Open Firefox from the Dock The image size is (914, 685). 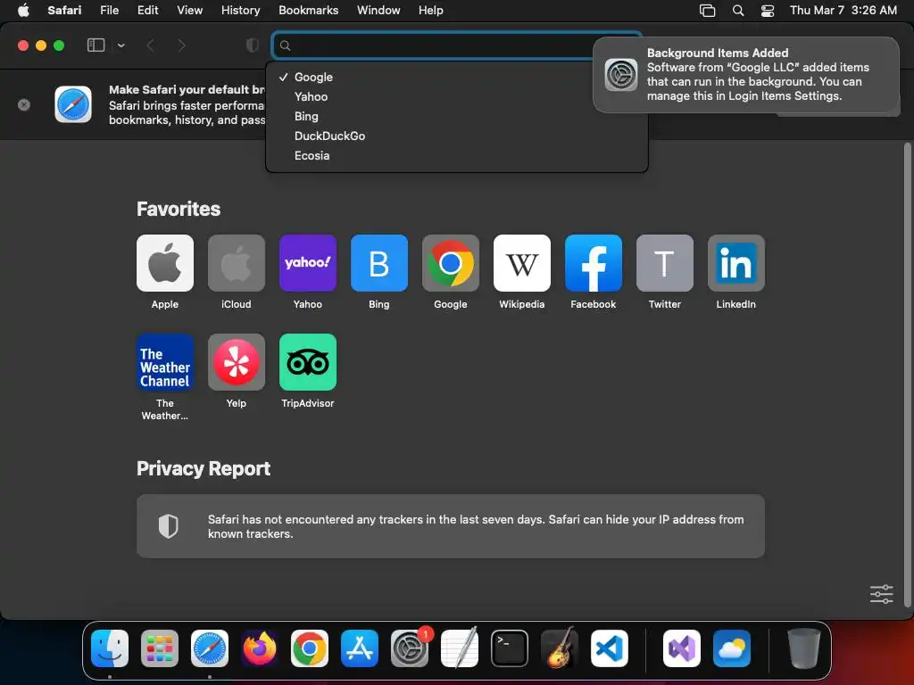tap(260, 648)
